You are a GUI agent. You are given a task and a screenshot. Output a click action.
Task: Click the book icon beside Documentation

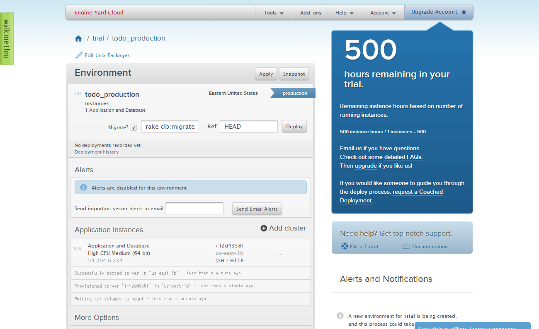406,246
